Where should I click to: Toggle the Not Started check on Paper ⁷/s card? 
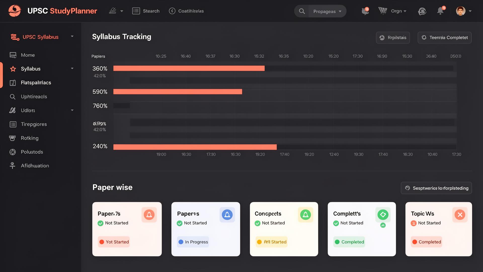coord(101,223)
